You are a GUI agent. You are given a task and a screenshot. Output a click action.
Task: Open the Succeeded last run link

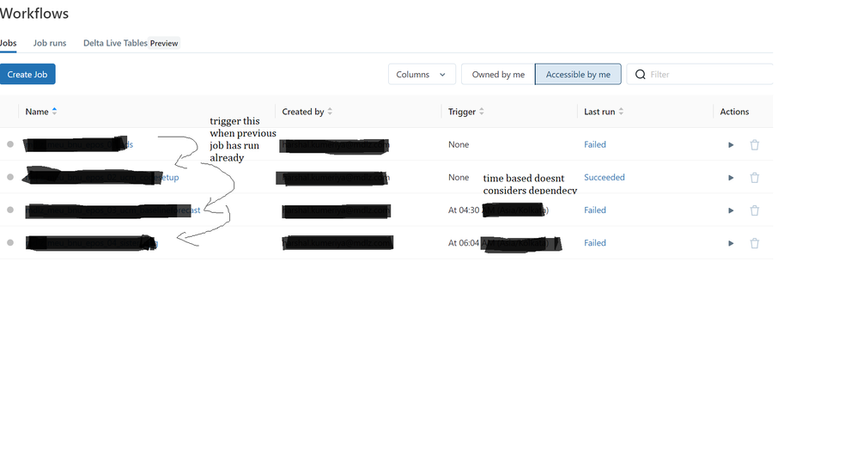point(605,178)
